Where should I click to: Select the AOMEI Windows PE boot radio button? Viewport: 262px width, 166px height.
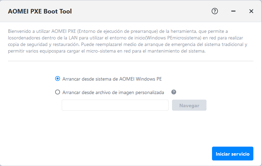(x=58, y=79)
